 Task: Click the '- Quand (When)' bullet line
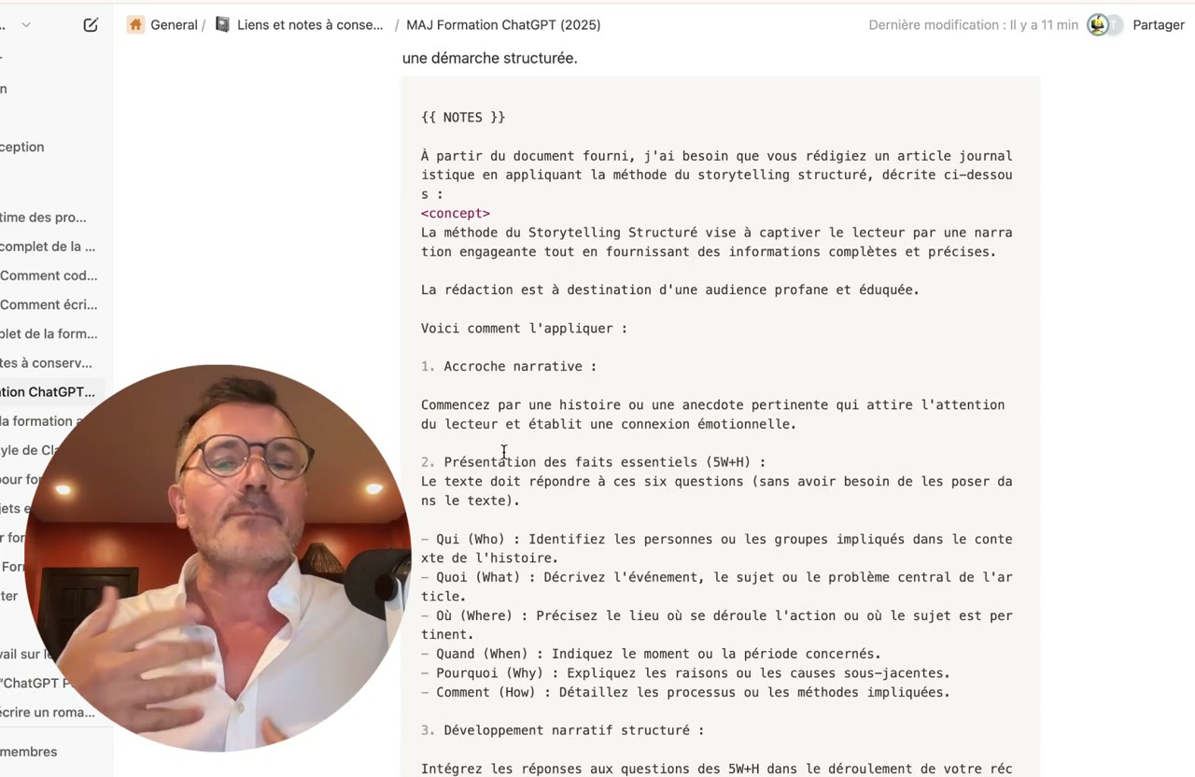tap(651, 654)
